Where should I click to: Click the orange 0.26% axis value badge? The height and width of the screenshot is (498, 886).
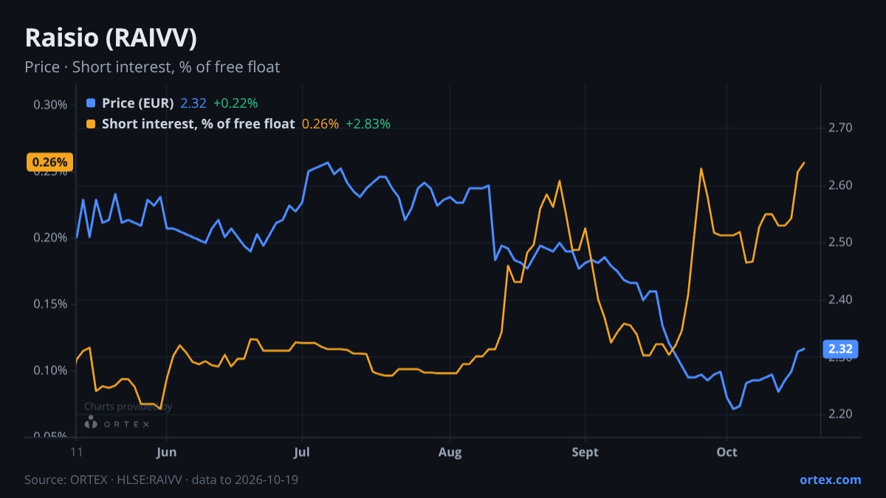(x=51, y=162)
